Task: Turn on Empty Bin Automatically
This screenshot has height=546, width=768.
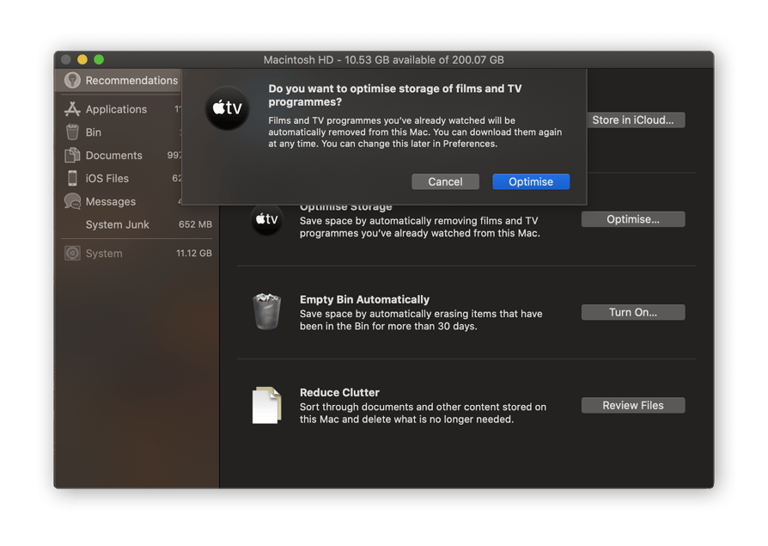Action: [x=633, y=312]
